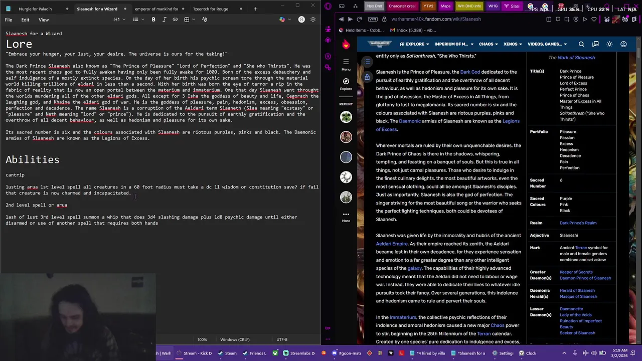Click the Fandom flame logo
Screen dimensions: 642x361
tap(346, 44)
